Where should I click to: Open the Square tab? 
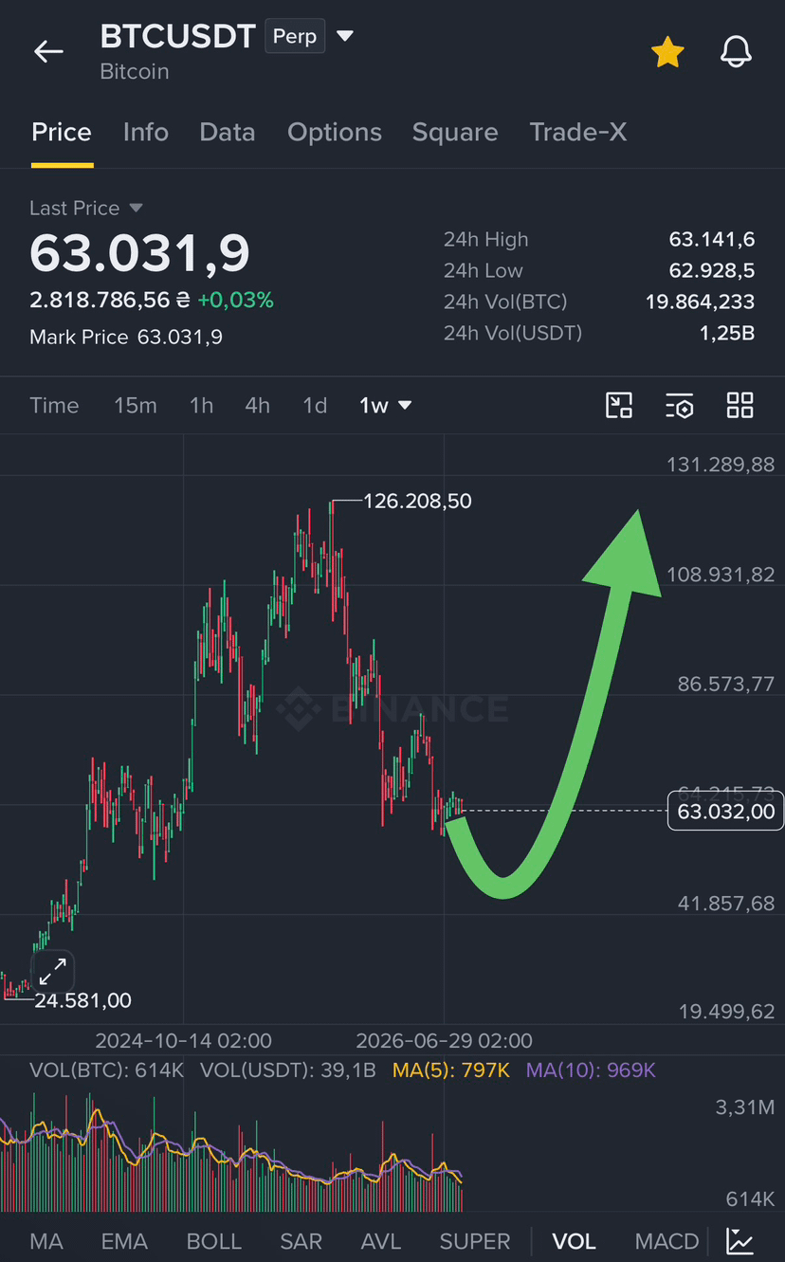coord(455,132)
